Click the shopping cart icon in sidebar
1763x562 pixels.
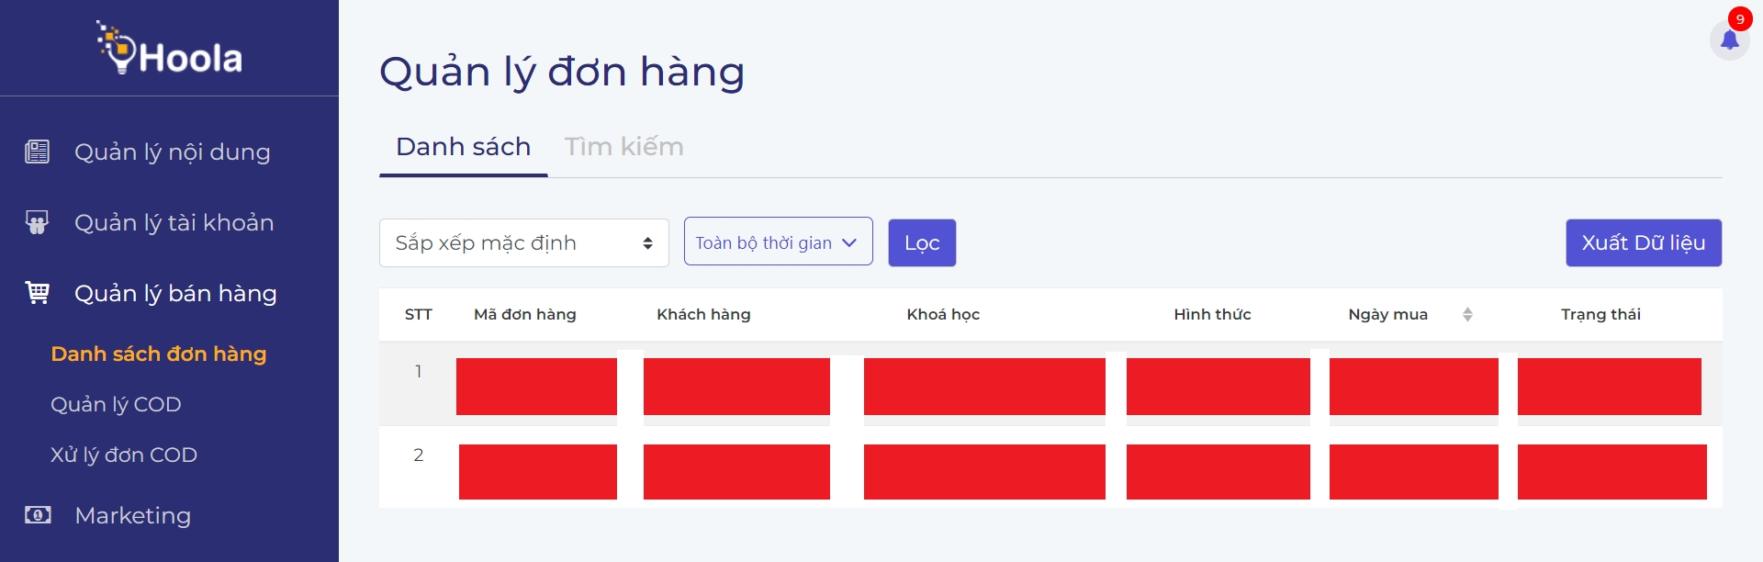[x=38, y=293]
